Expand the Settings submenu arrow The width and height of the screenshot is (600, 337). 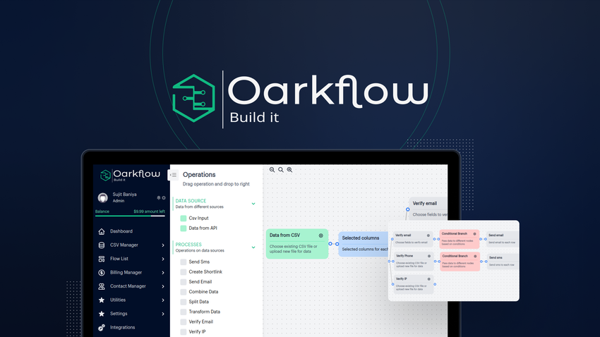163,314
